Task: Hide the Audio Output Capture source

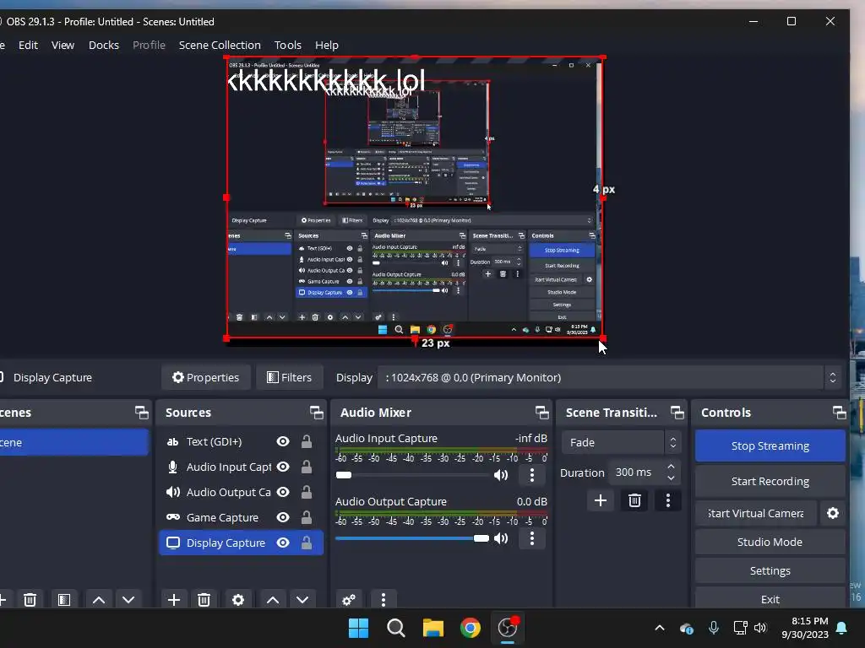Action: click(x=283, y=492)
